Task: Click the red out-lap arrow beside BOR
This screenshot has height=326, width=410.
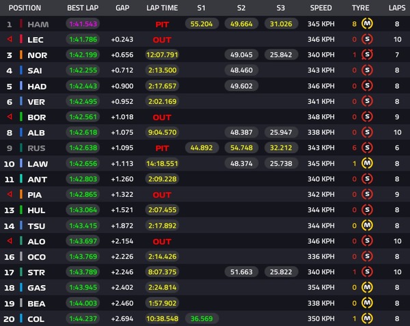Action: [x=10, y=117]
